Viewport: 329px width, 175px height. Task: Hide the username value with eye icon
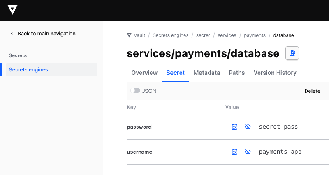point(248,152)
